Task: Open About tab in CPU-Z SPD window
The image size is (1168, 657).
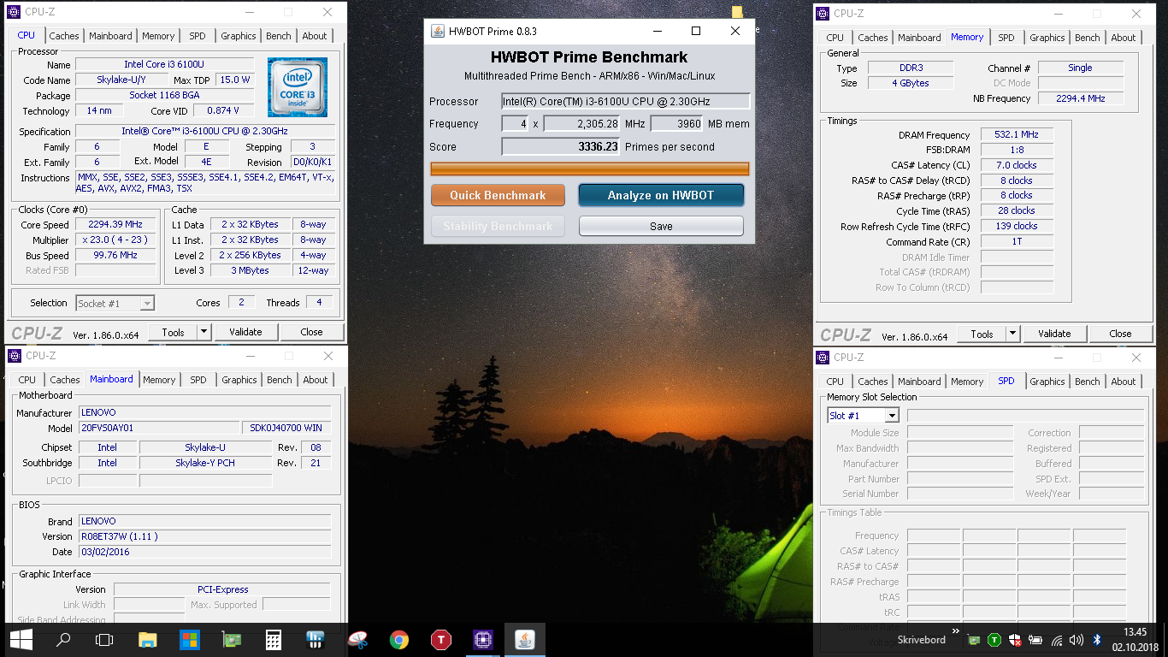Action: click(x=1124, y=382)
